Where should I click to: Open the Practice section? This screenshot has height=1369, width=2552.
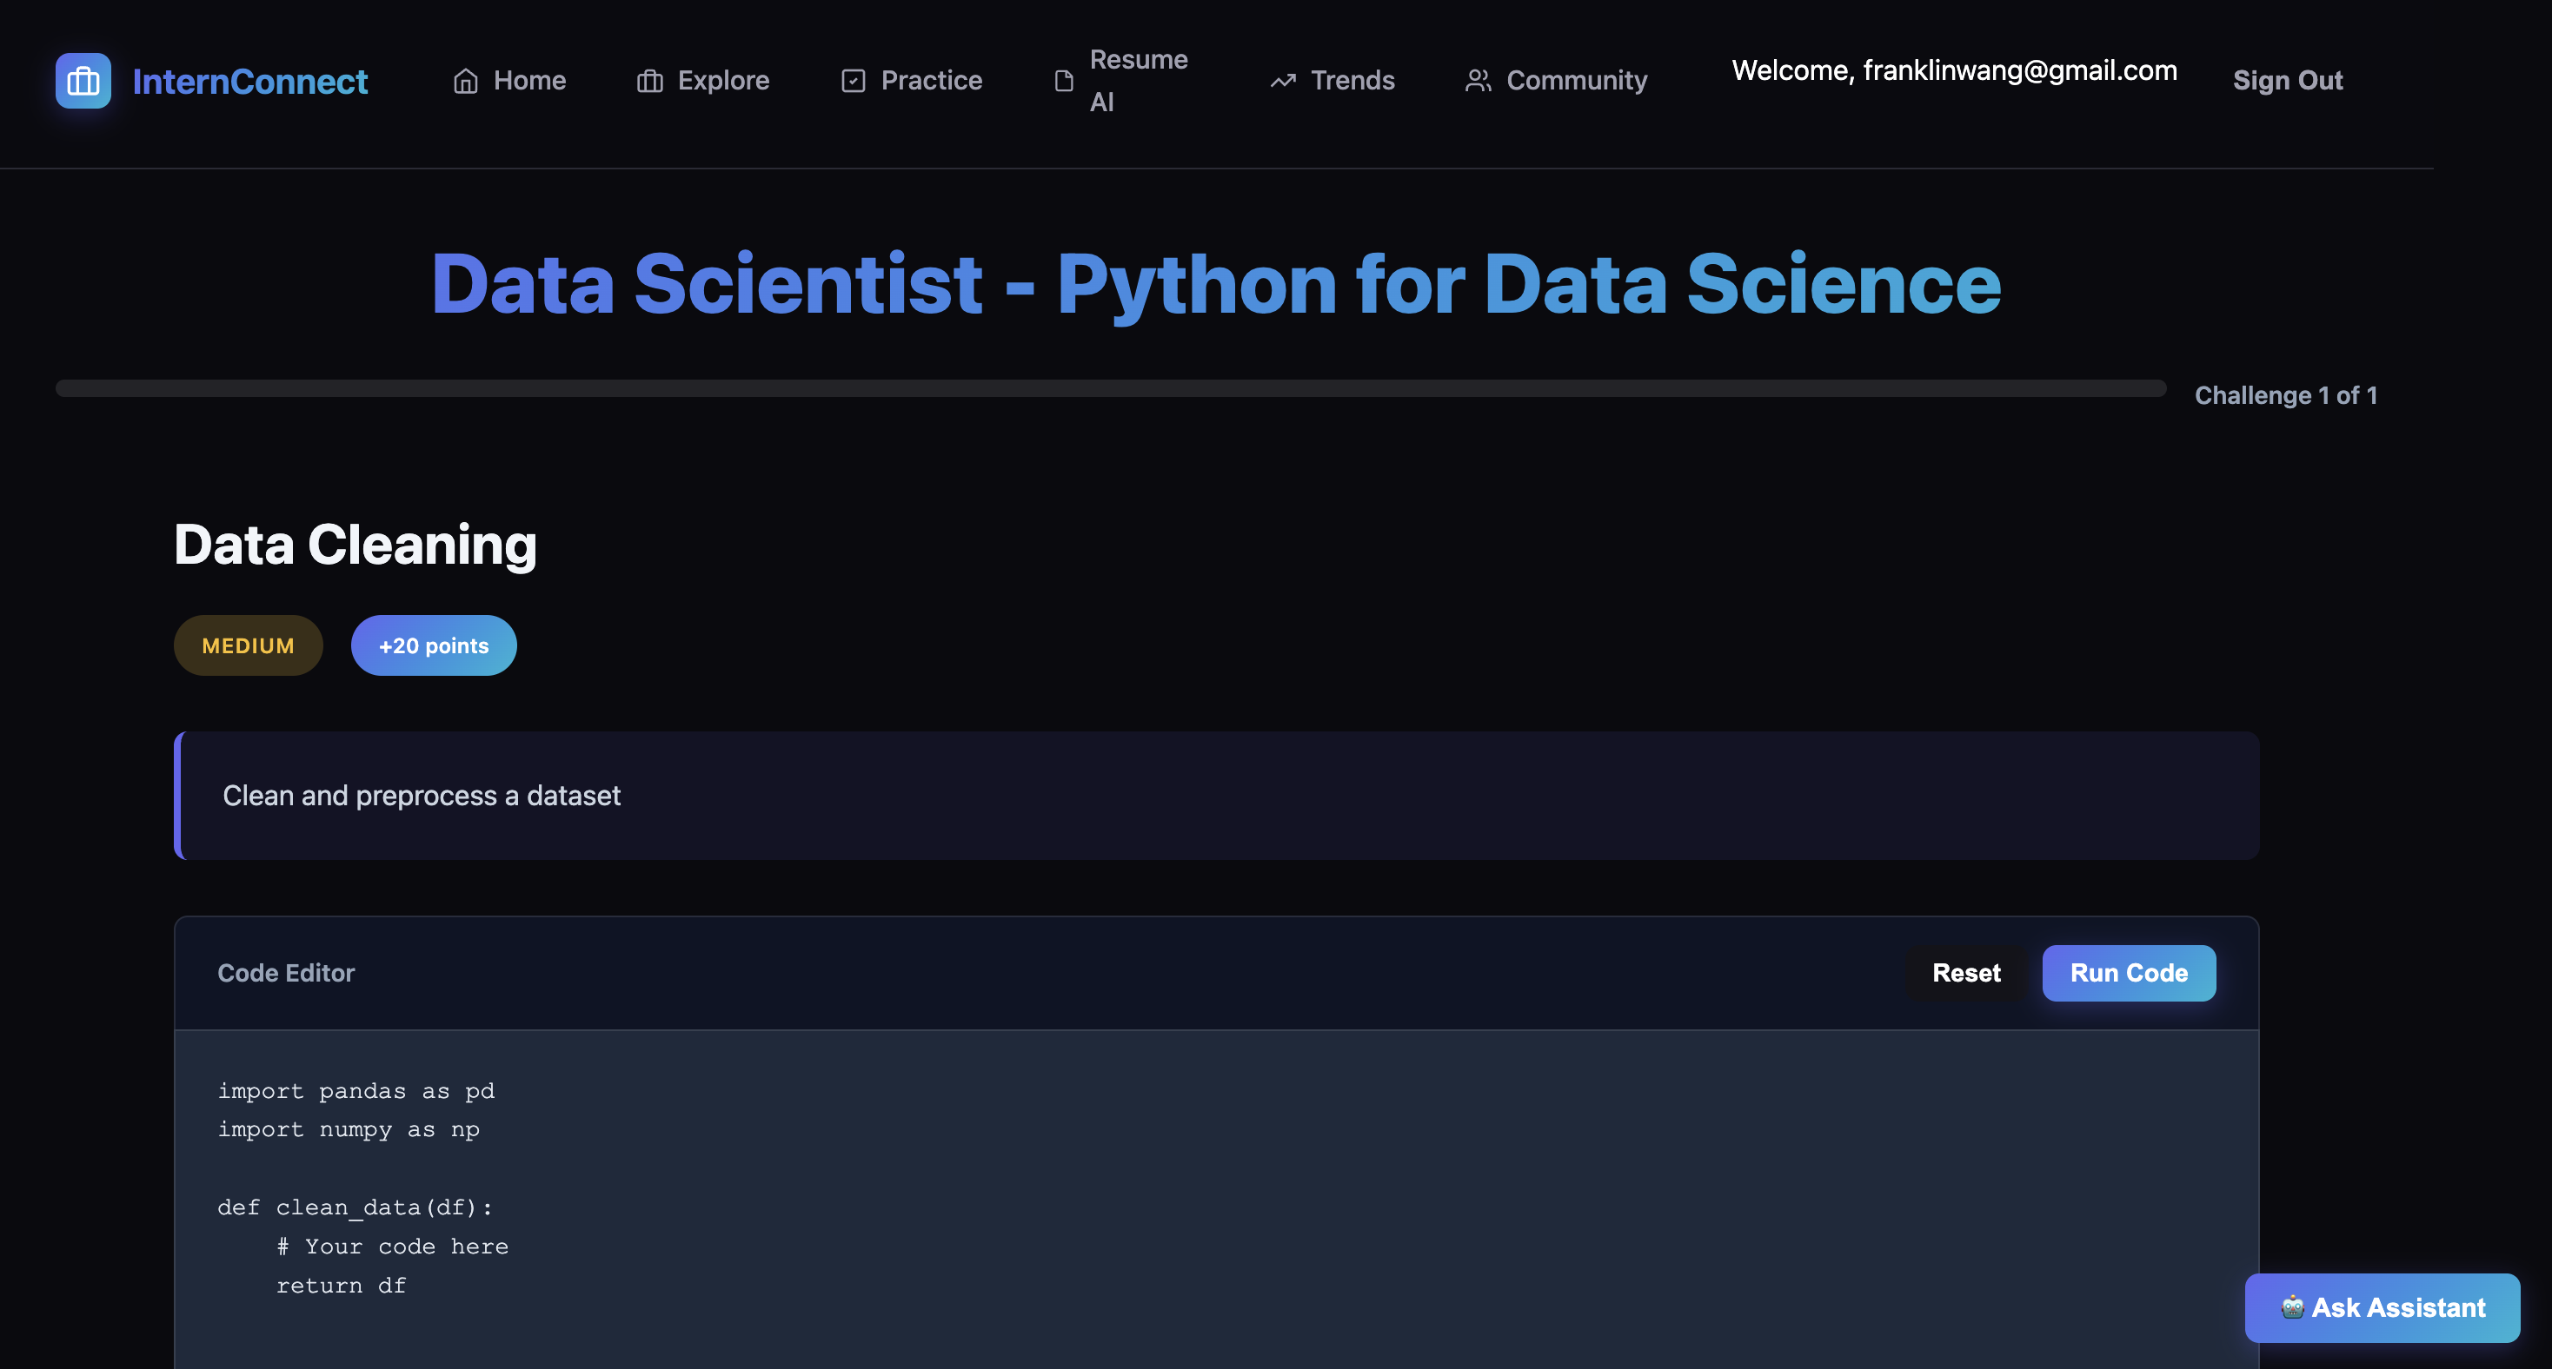[x=930, y=80]
